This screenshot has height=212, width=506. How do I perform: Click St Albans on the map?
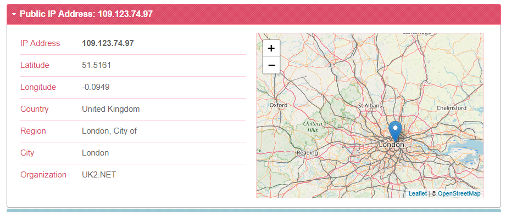click(370, 106)
